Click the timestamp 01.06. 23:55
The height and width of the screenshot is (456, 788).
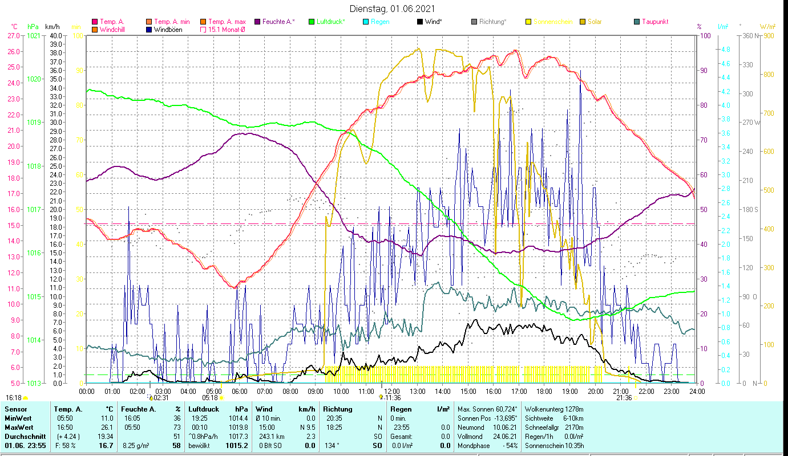coord(26,445)
